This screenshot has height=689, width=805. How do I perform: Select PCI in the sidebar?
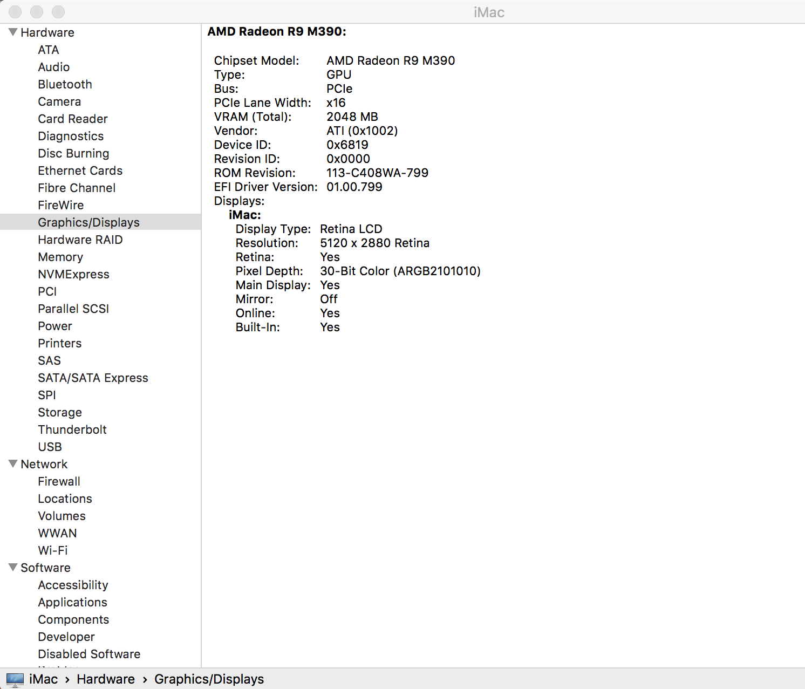[47, 291]
